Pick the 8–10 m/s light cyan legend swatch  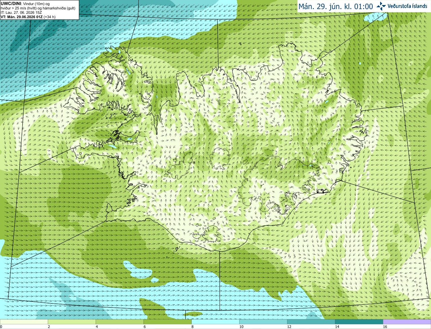(x=215, y=322)
